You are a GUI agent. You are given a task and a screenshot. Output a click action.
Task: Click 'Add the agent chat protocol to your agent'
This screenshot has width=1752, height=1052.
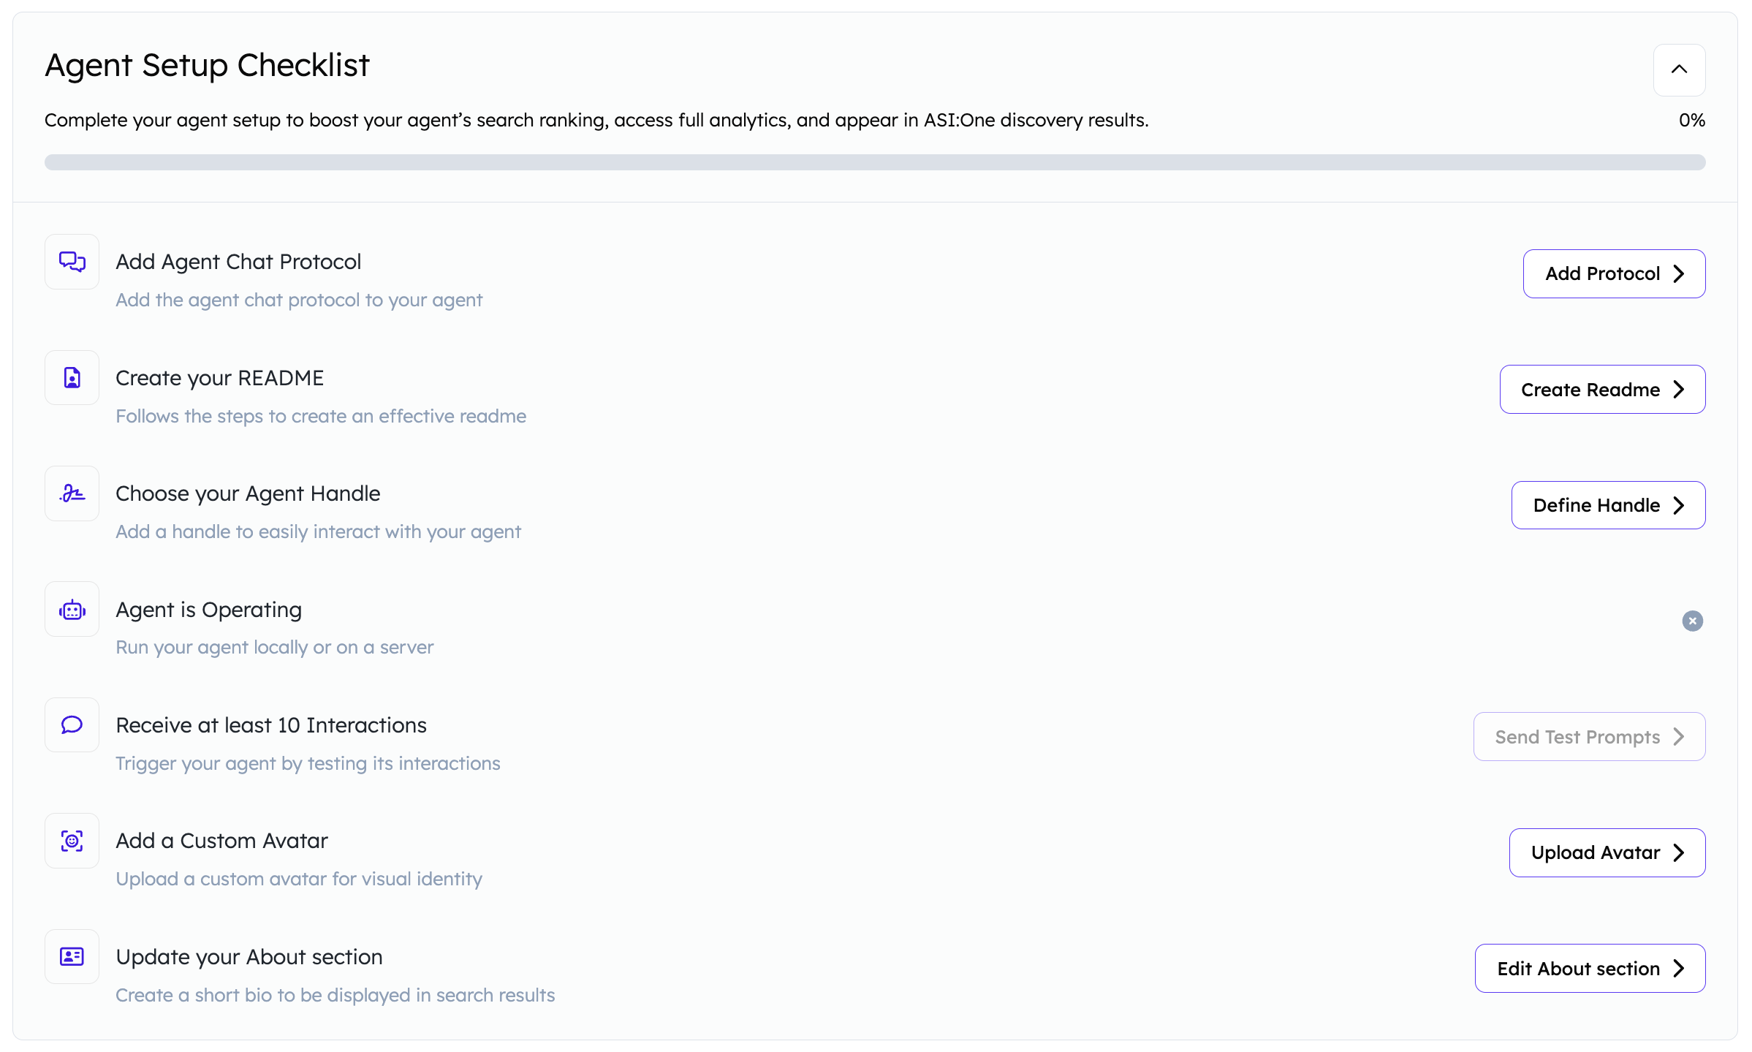299,300
